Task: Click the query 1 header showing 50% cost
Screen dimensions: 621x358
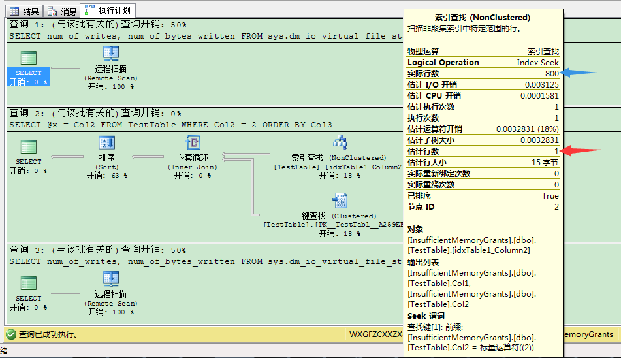Action: (x=98, y=25)
